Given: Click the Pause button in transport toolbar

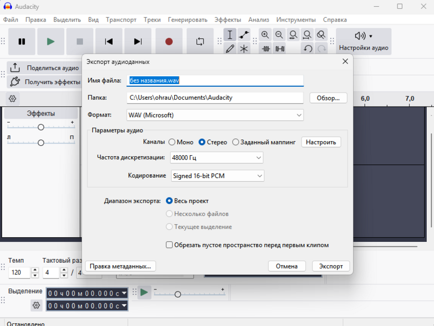Looking at the screenshot, I should click(x=22, y=42).
